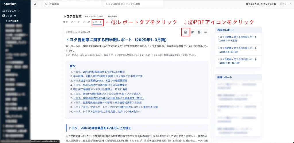The image size is (294, 143).
Task: Click 東証プライム (7203) tag
Action: tap(94, 16)
